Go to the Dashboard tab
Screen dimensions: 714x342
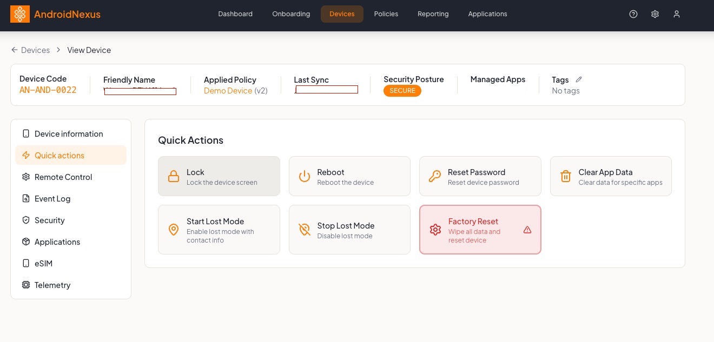pos(235,14)
